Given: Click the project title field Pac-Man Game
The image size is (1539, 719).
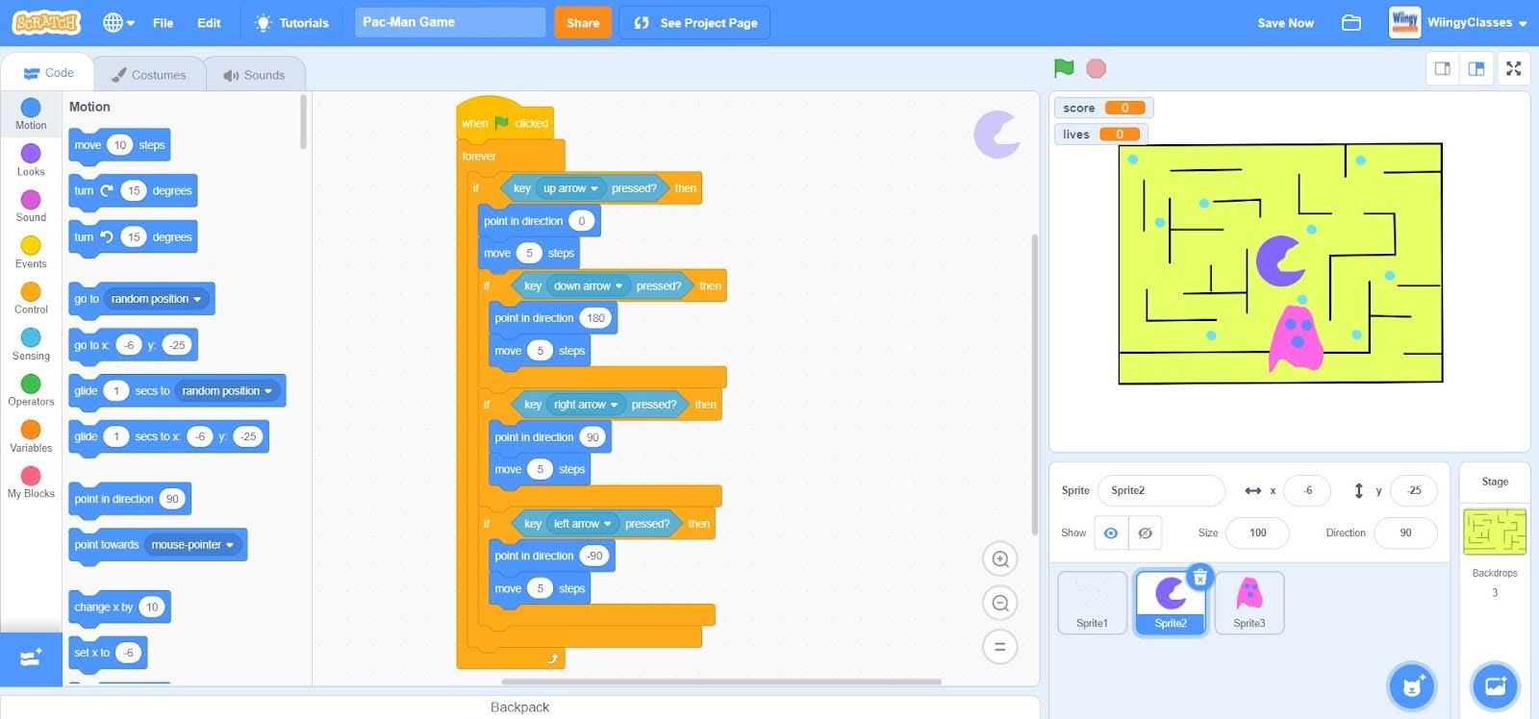Looking at the screenshot, I should tap(449, 22).
